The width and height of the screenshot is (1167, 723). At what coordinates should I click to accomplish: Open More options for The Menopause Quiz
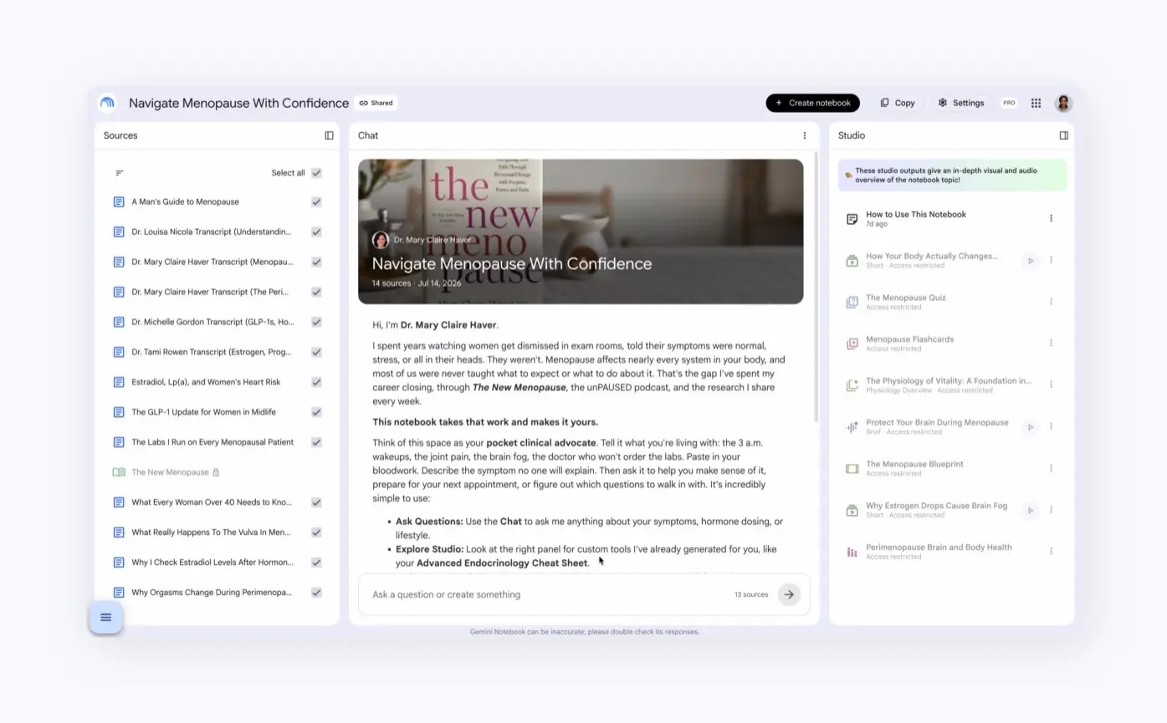pos(1051,302)
